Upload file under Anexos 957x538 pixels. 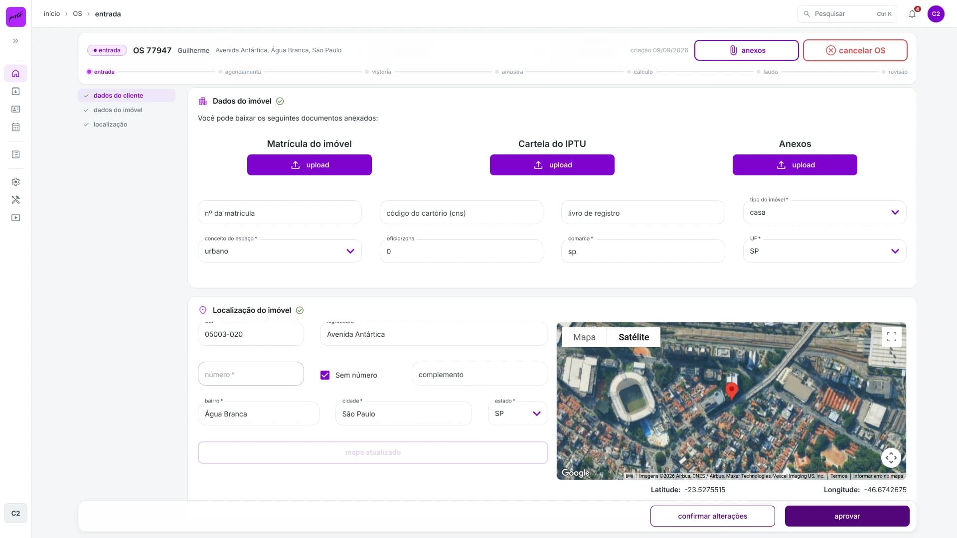pos(795,165)
